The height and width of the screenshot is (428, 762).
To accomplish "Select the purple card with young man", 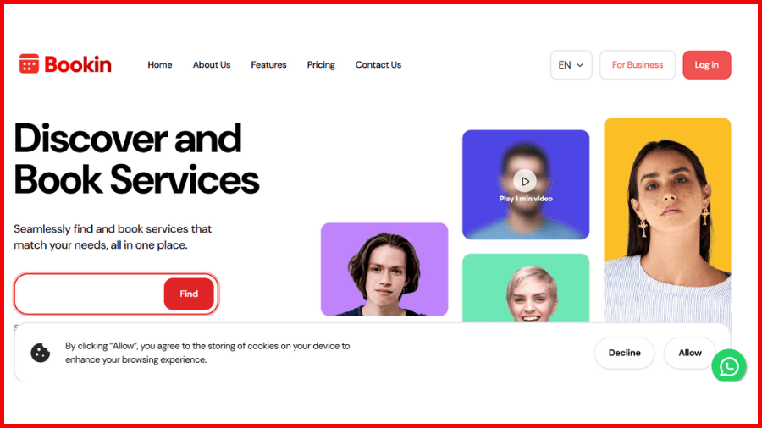I will (384, 269).
